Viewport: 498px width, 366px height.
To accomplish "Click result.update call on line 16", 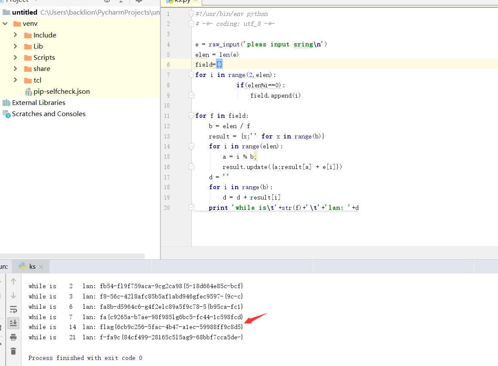I will point(282,167).
